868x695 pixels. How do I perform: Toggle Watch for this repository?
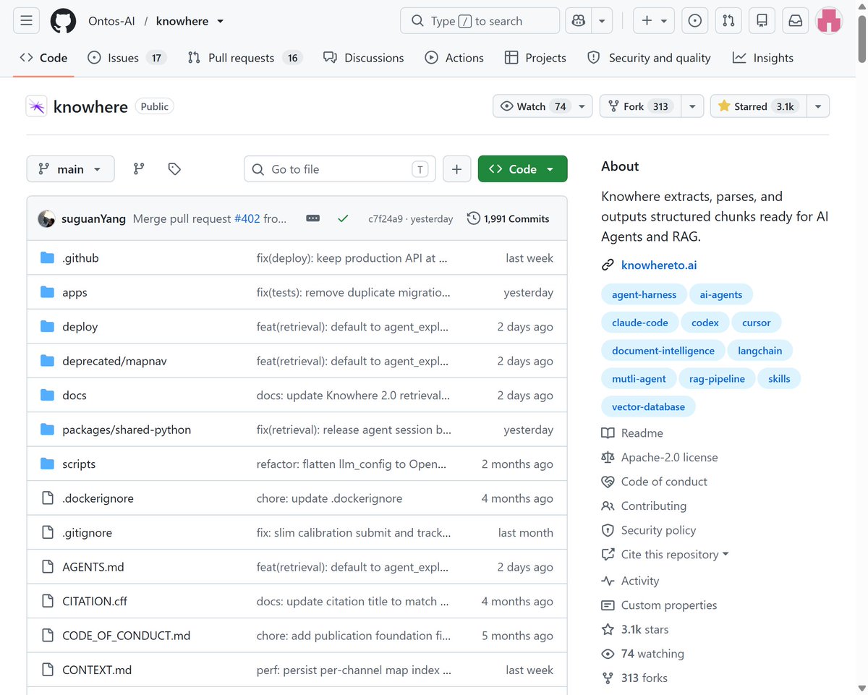point(542,106)
